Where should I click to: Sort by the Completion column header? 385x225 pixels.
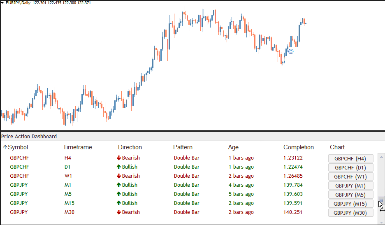pyautogui.click(x=299, y=147)
